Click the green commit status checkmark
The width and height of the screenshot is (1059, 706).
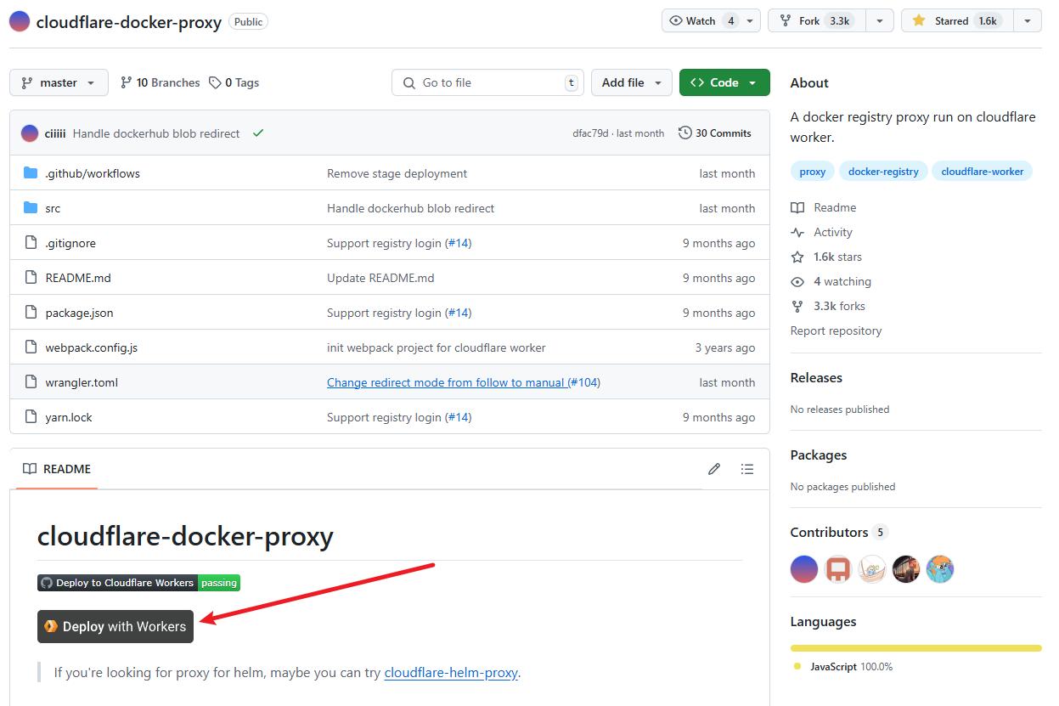258,133
